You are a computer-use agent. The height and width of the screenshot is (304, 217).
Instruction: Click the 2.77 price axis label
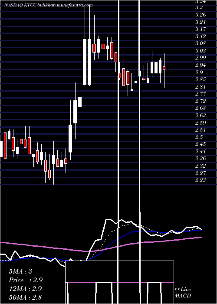click(201, 94)
